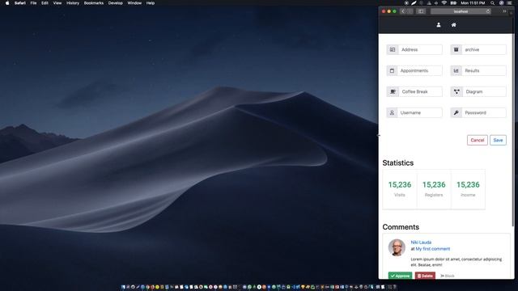Click the Safari address bar showing localhost

461,11
